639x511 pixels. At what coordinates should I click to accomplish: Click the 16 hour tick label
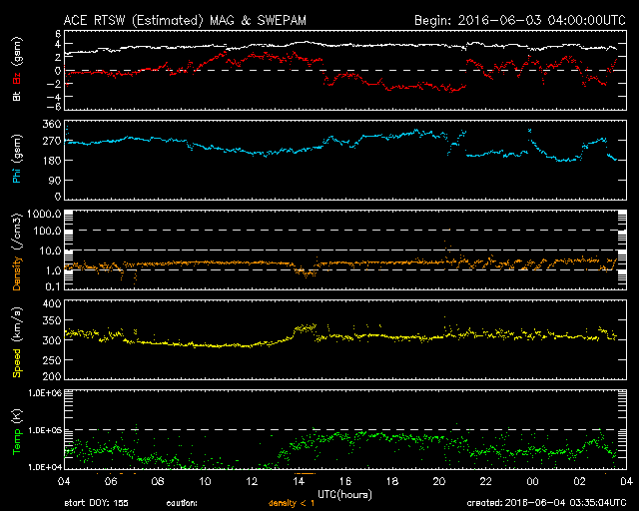click(x=345, y=480)
